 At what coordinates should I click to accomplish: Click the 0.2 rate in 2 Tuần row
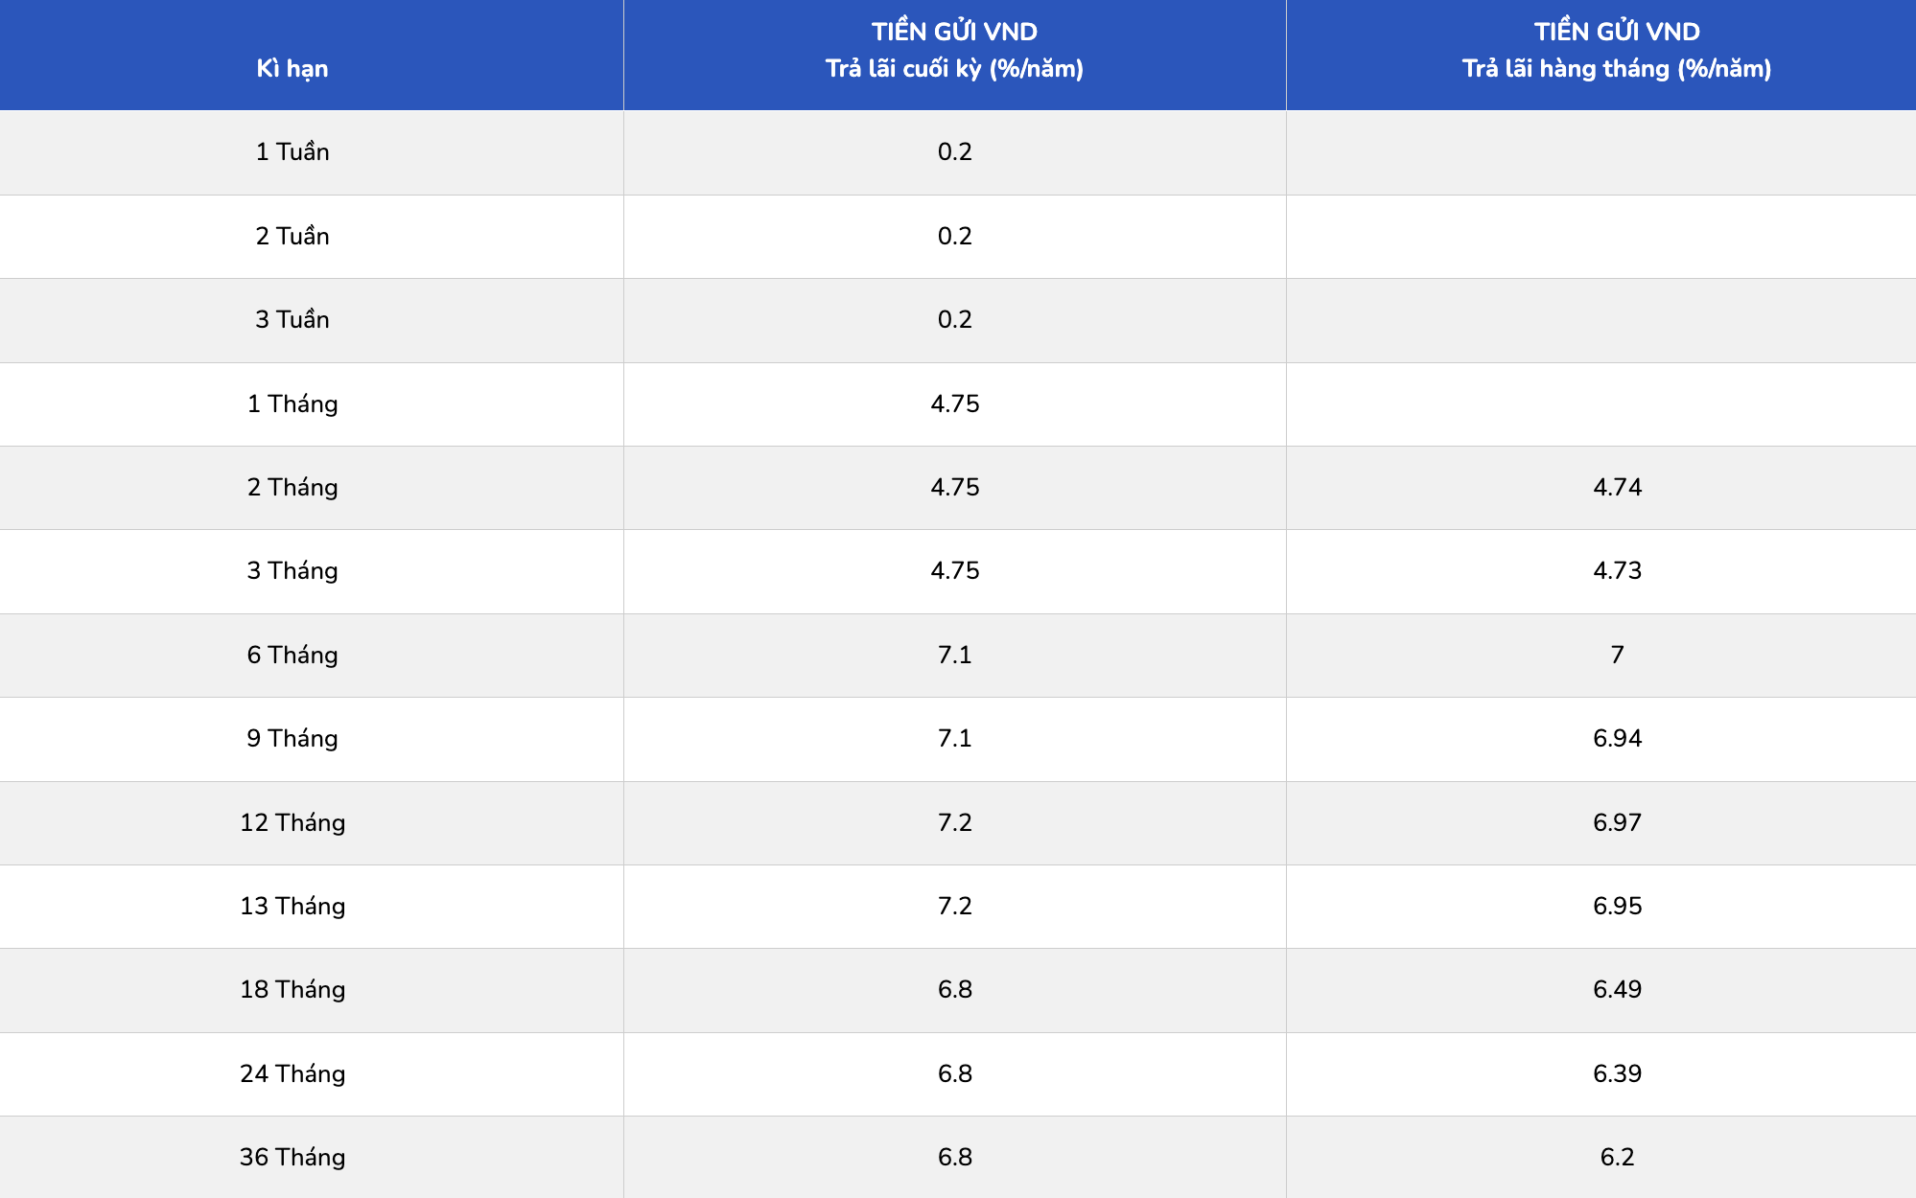954,236
